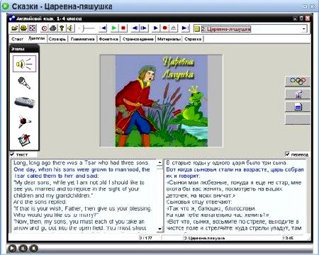Open the 'Справка' tab
Viewport: 319px width, 255px height.
(193, 39)
